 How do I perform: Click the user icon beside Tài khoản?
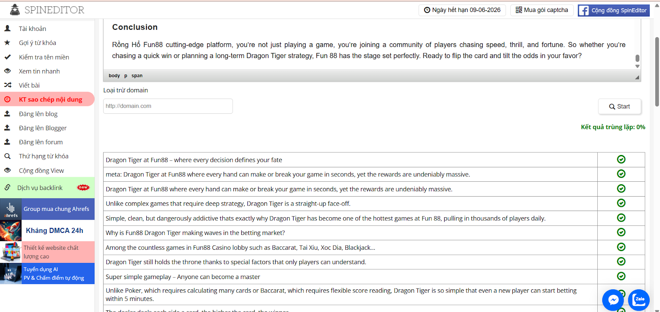pyautogui.click(x=7, y=28)
